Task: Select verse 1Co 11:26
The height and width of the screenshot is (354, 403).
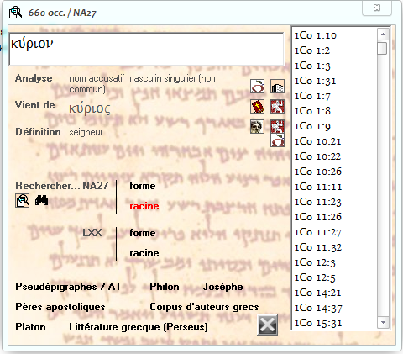Action: pyautogui.click(x=318, y=217)
